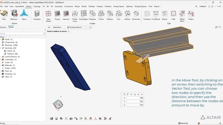Choose the Points/Lines tool
The image size is (223, 125).
click(x=75, y=16)
